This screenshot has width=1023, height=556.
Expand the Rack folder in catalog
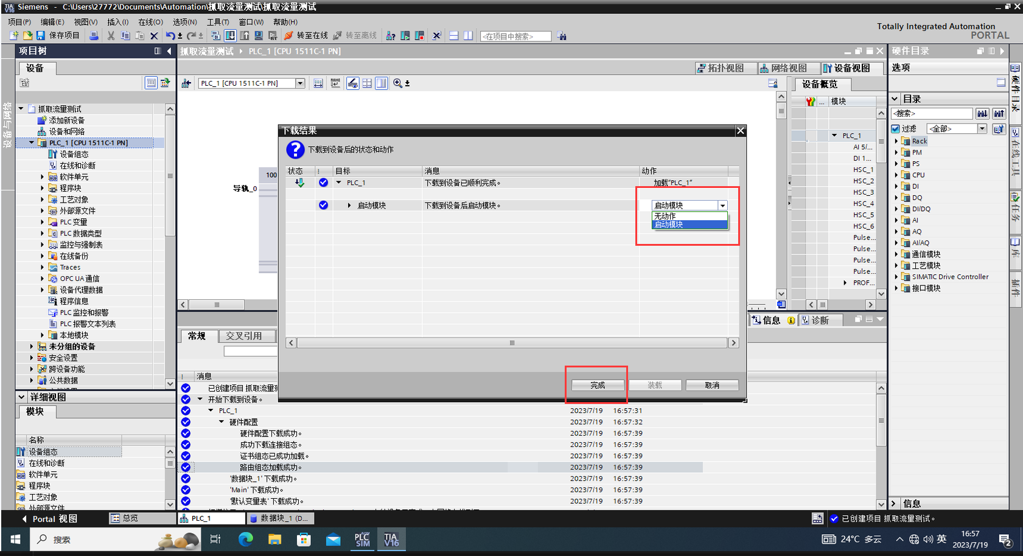click(x=896, y=141)
